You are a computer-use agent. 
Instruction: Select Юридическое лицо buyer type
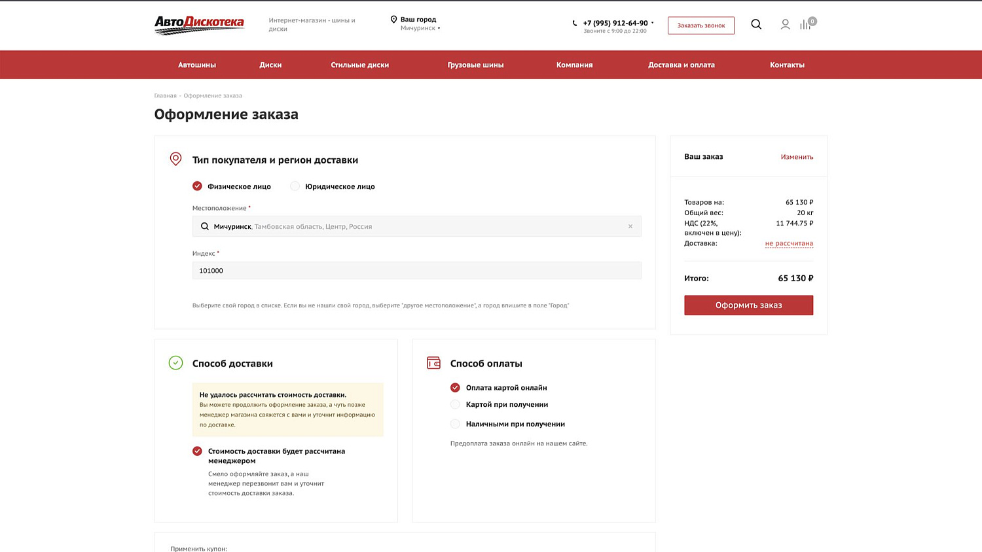295,186
